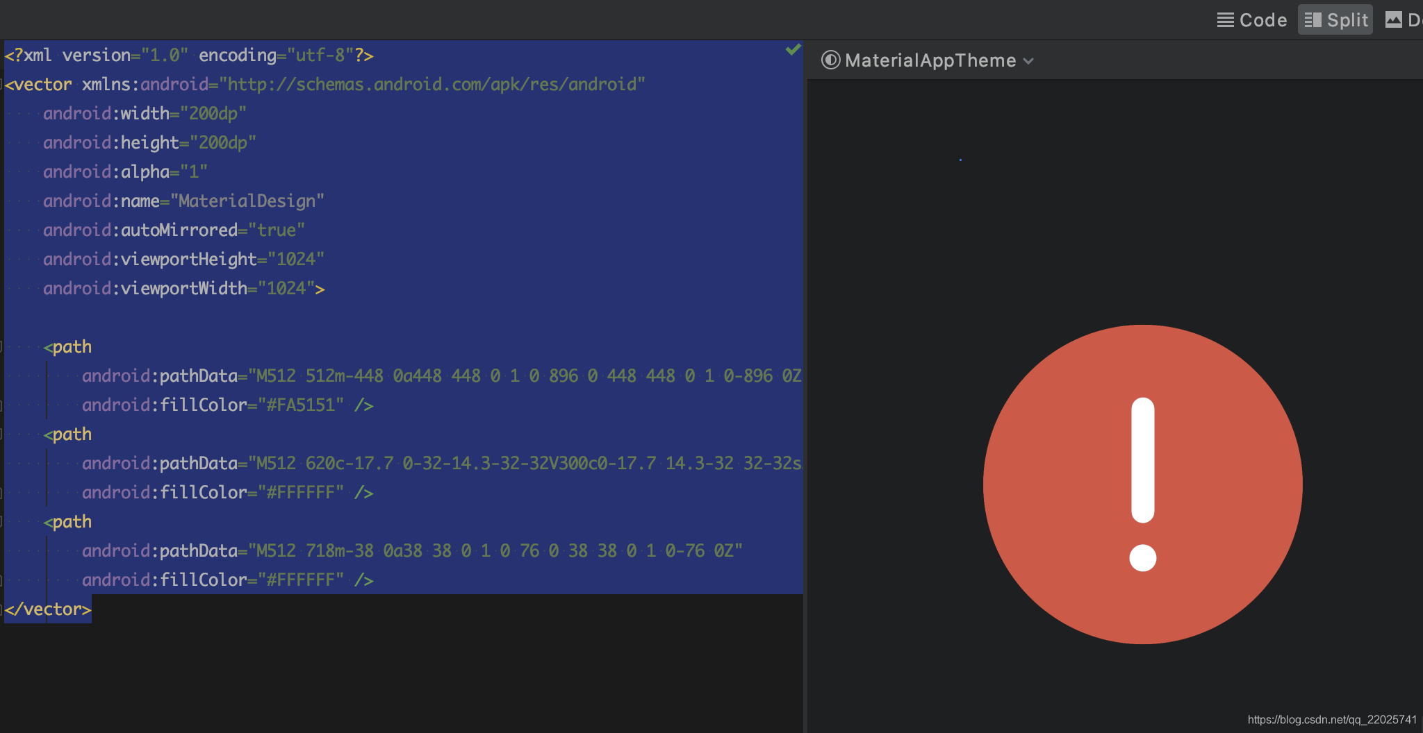Click the android:width="200dp" attribute line
The image size is (1423, 733).
[x=145, y=113]
